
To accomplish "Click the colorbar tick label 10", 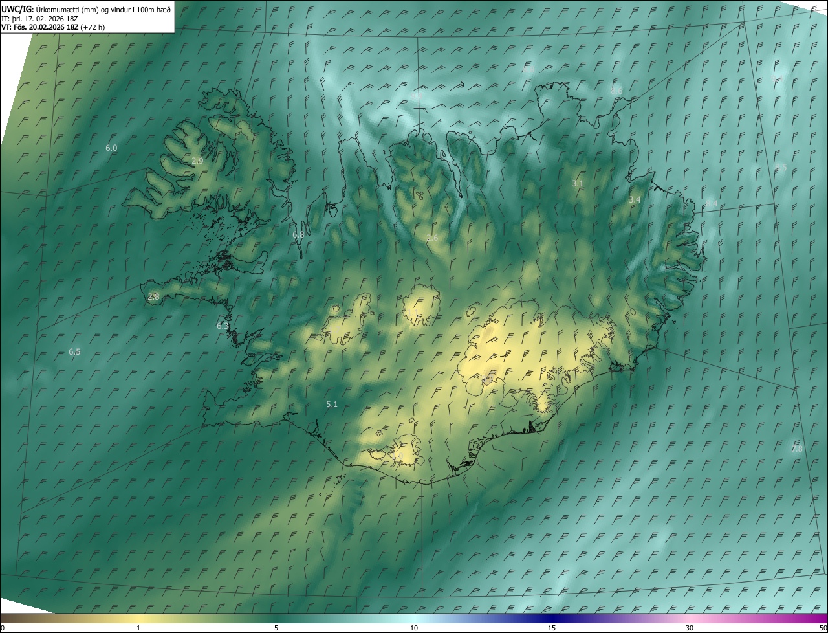I will coord(414,628).
